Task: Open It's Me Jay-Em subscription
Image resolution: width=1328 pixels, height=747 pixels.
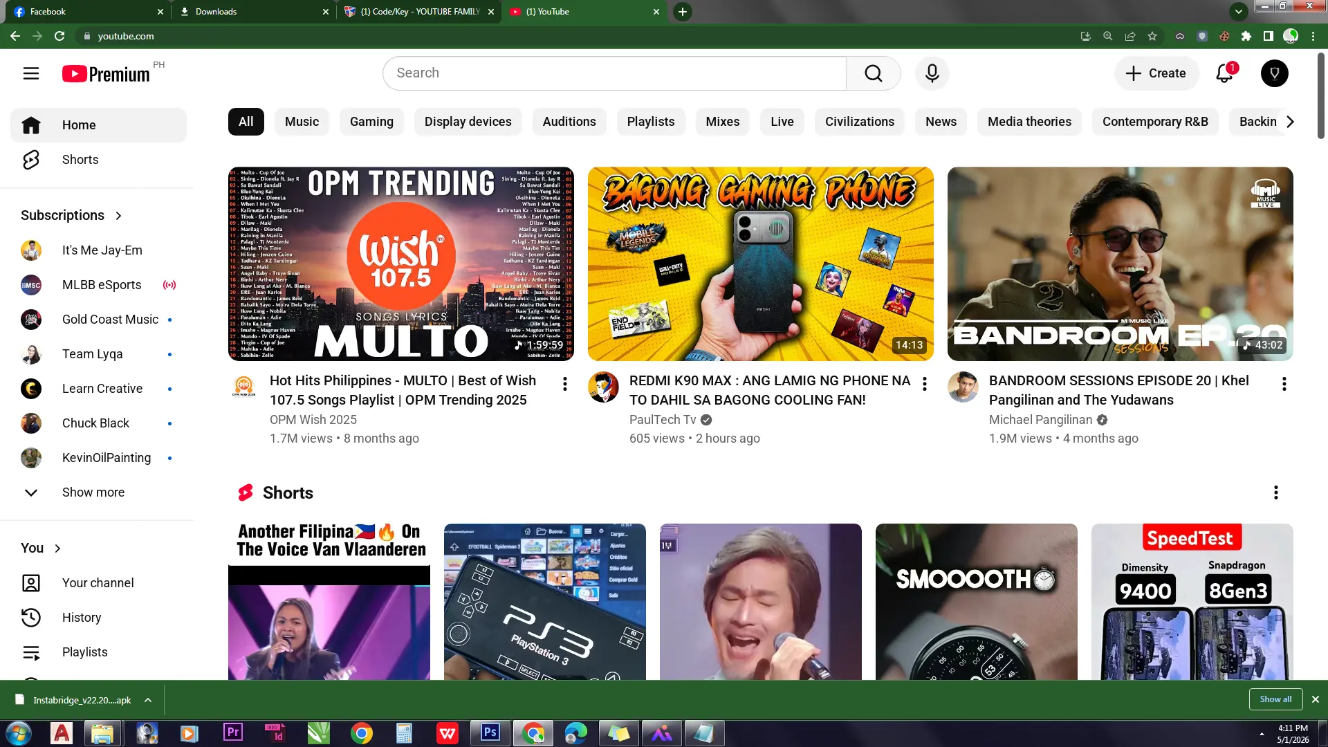Action: (x=98, y=250)
